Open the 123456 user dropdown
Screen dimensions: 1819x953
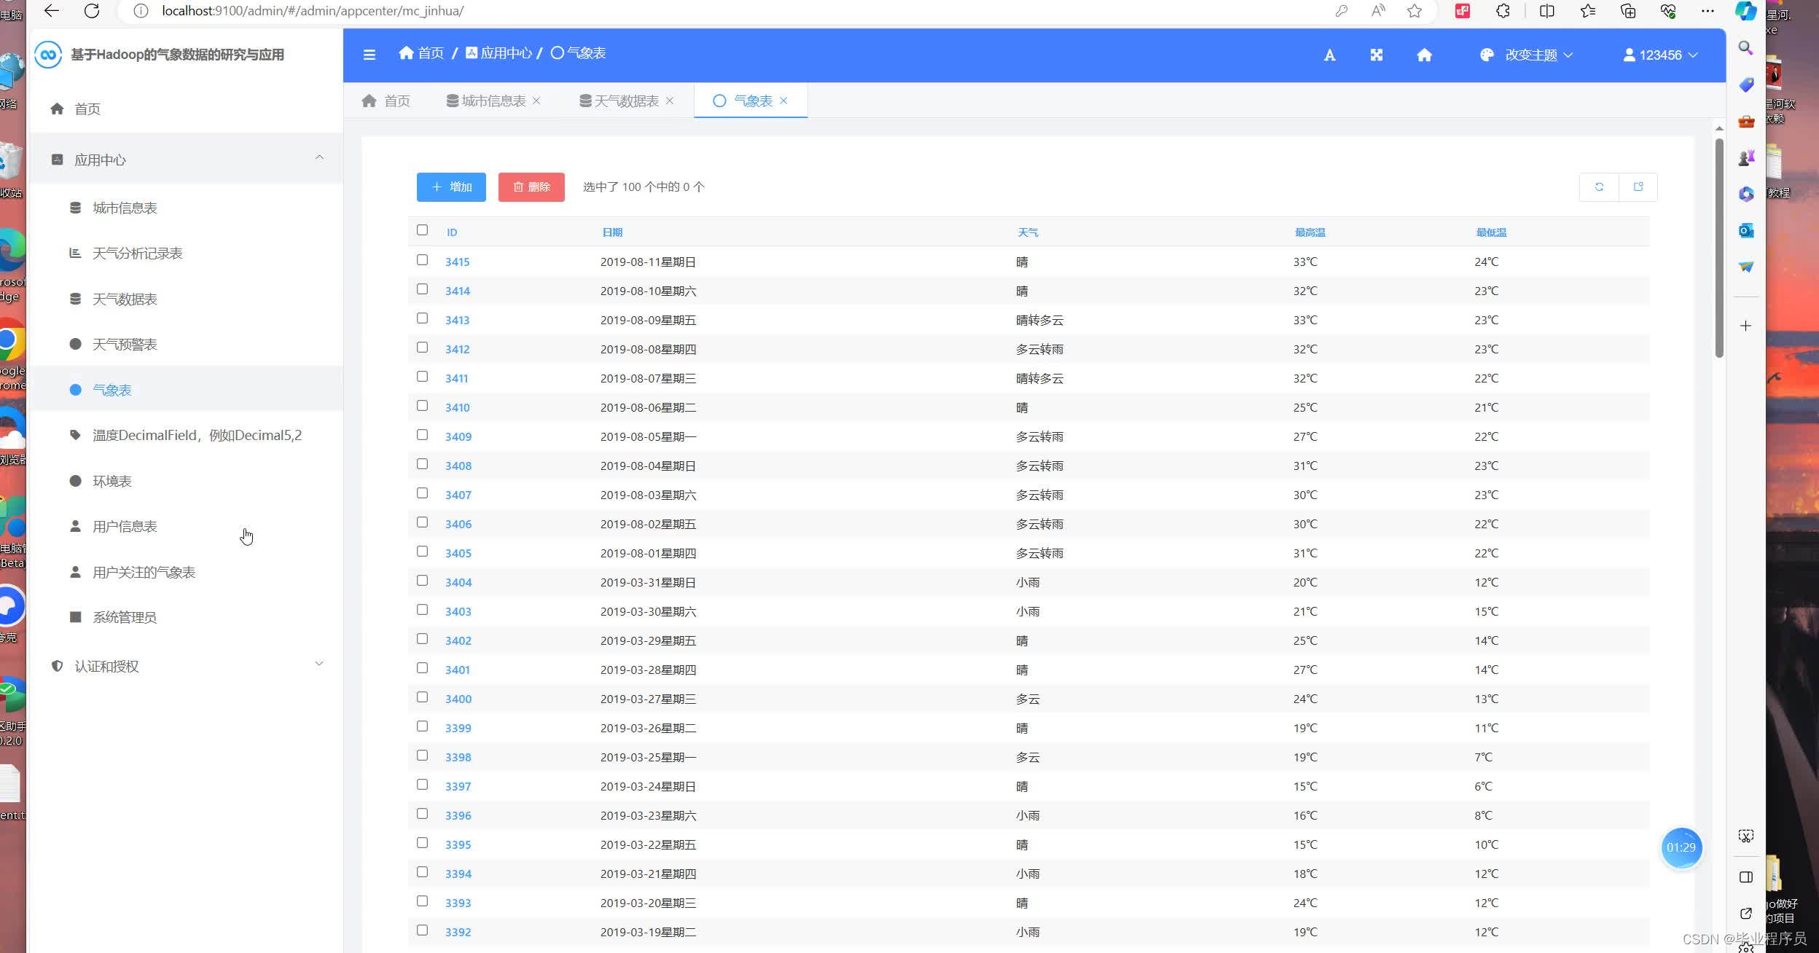[1661, 55]
